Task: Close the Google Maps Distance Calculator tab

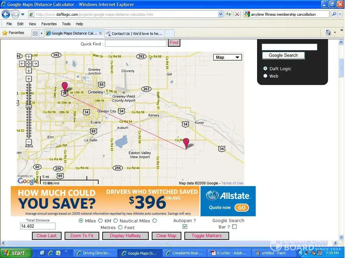Action: [x=101, y=33]
